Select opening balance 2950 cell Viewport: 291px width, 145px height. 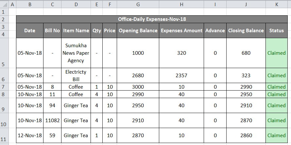[138, 106]
